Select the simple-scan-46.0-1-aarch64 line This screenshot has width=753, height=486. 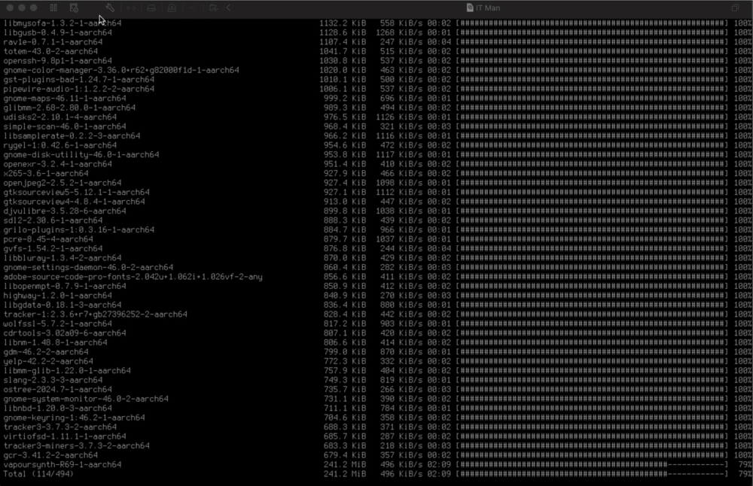[x=65, y=126]
